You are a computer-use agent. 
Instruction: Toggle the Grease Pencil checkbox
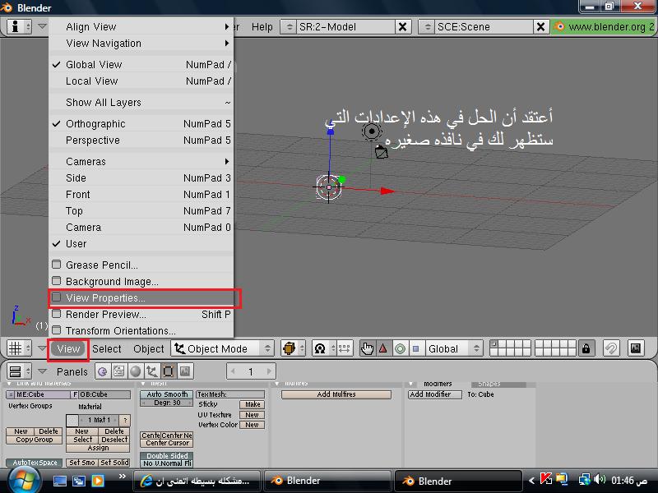coord(57,265)
